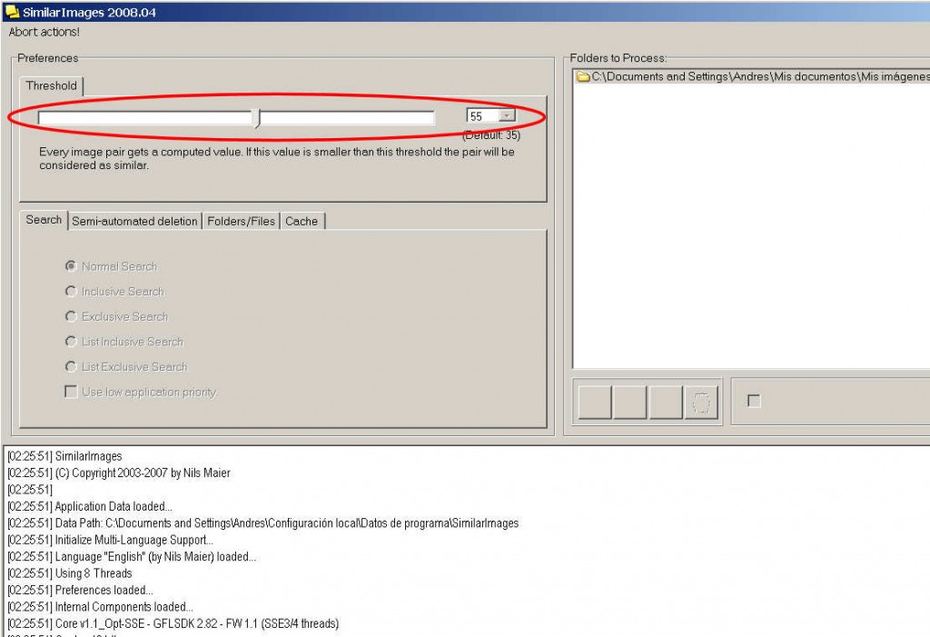The image size is (930, 637).
Task: Switch to the Cache tab
Action: pos(302,221)
